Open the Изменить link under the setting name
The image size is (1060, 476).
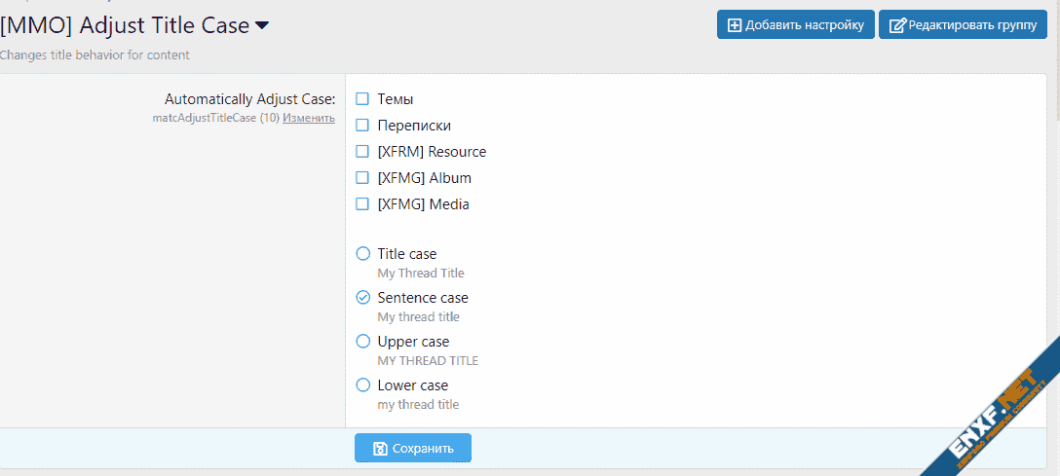pyautogui.click(x=309, y=118)
